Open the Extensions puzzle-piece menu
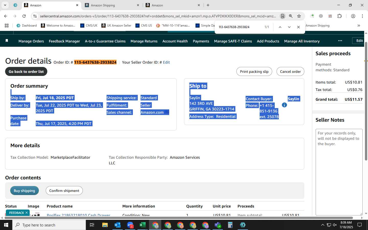The width and height of the screenshot is (368, 230). (x=339, y=16)
